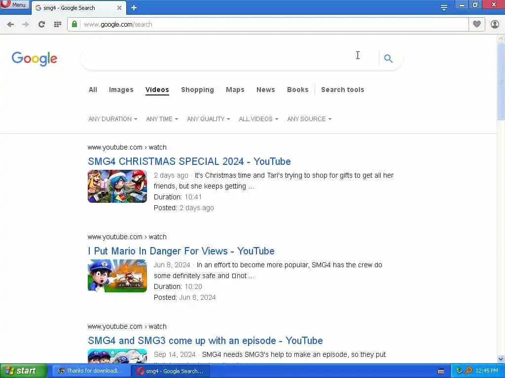
Task: Click 'Posted: 2 days ago' text
Action: pos(183,208)
